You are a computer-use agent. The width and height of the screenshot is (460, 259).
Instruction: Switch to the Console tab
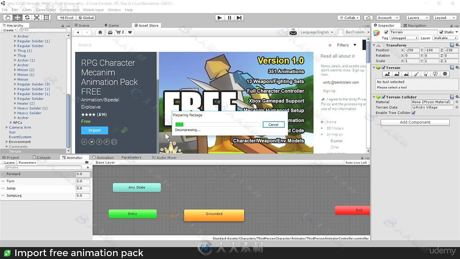pyautogui.click(x=41, y=158)
